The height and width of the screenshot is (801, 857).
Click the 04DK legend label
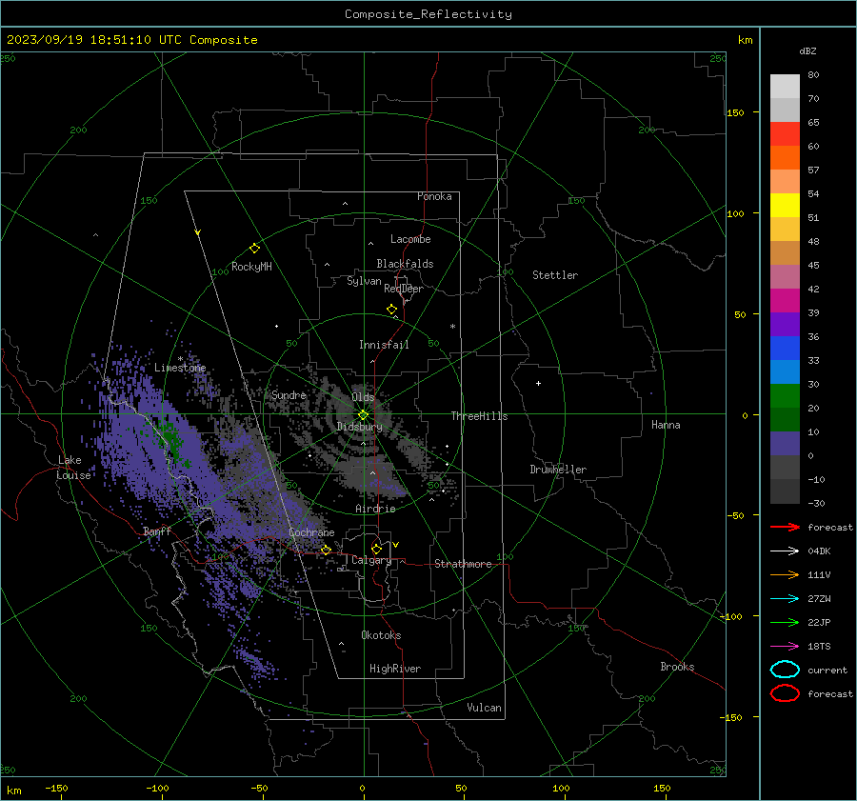(x=819, y=551)
